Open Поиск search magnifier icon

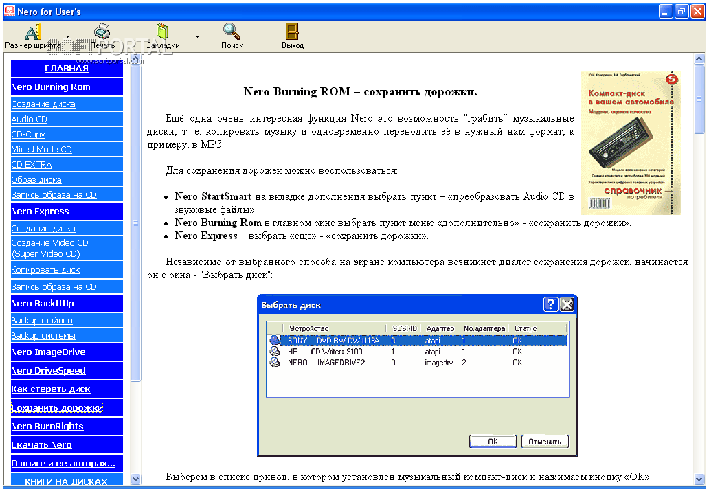tap(232, 31)
